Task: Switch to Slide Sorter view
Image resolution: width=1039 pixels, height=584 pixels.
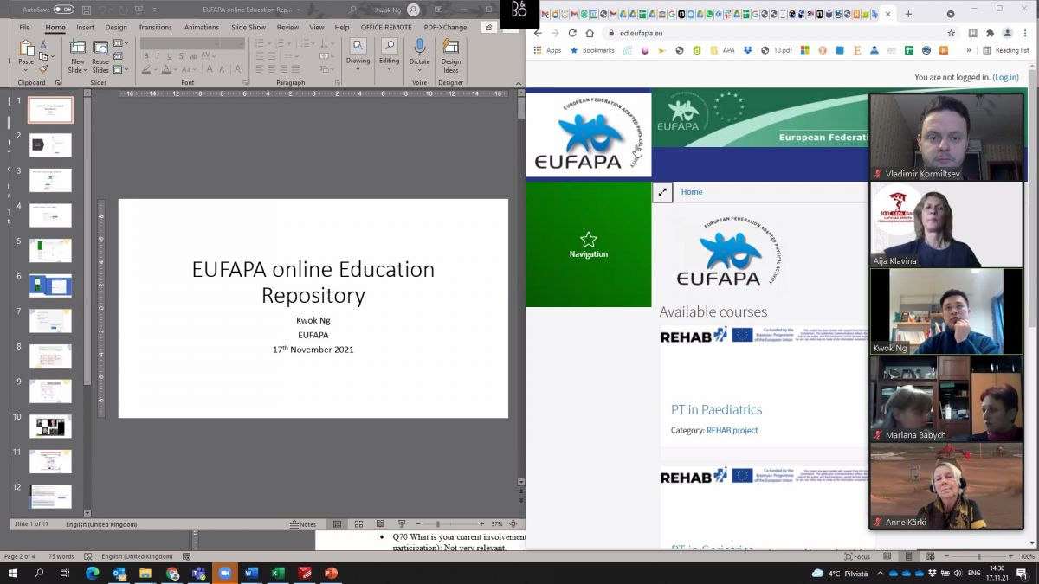Action: tap(357, 524)
